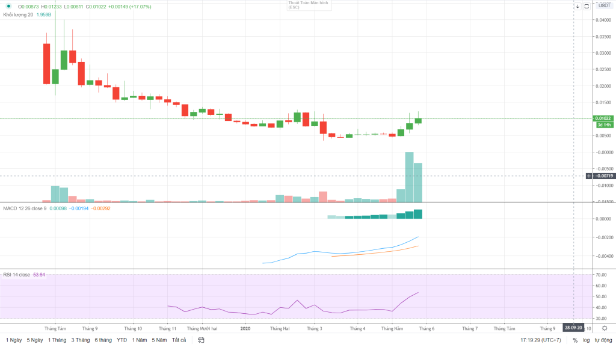Screen dimensions: 616x347
Task: Click the 'Khối lượng 20' volume indicator label
Action: (18, 14)
